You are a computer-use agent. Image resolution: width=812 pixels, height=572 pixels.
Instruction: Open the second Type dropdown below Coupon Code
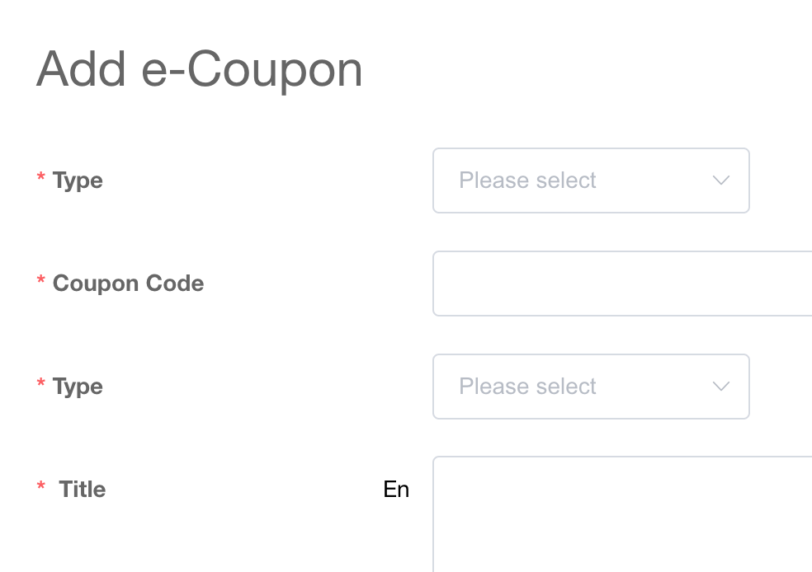590,387
